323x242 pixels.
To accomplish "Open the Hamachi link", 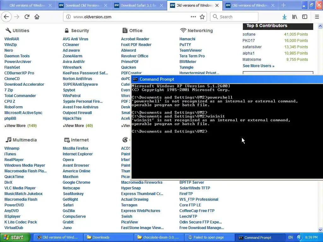I will [x=187, y=39].
